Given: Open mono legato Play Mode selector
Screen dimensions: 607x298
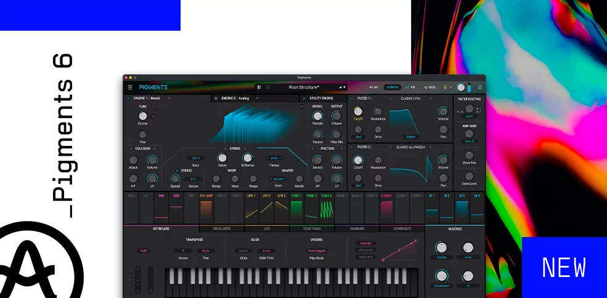Looking at the screenshot, I should 316,251.
